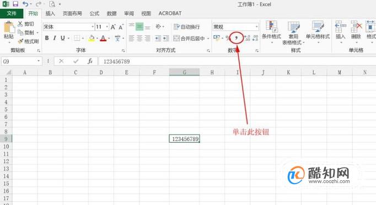376x205 pixels.
Task: Click the 文件 File button
Action: click(x=12, y=13)
